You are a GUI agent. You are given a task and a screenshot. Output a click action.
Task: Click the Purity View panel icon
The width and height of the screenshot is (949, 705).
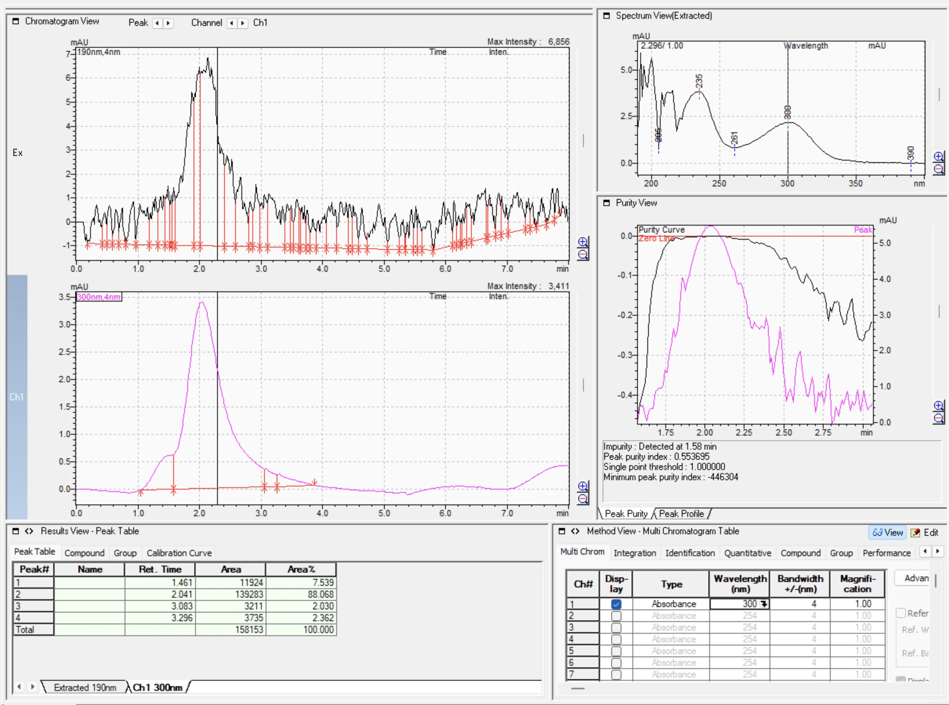coord(606,203)
